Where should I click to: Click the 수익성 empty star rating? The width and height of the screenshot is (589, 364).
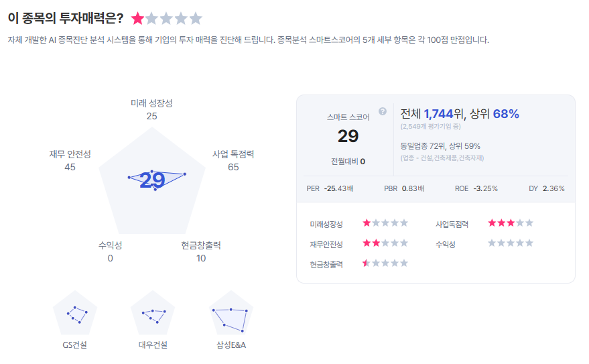tap(511, 243)
